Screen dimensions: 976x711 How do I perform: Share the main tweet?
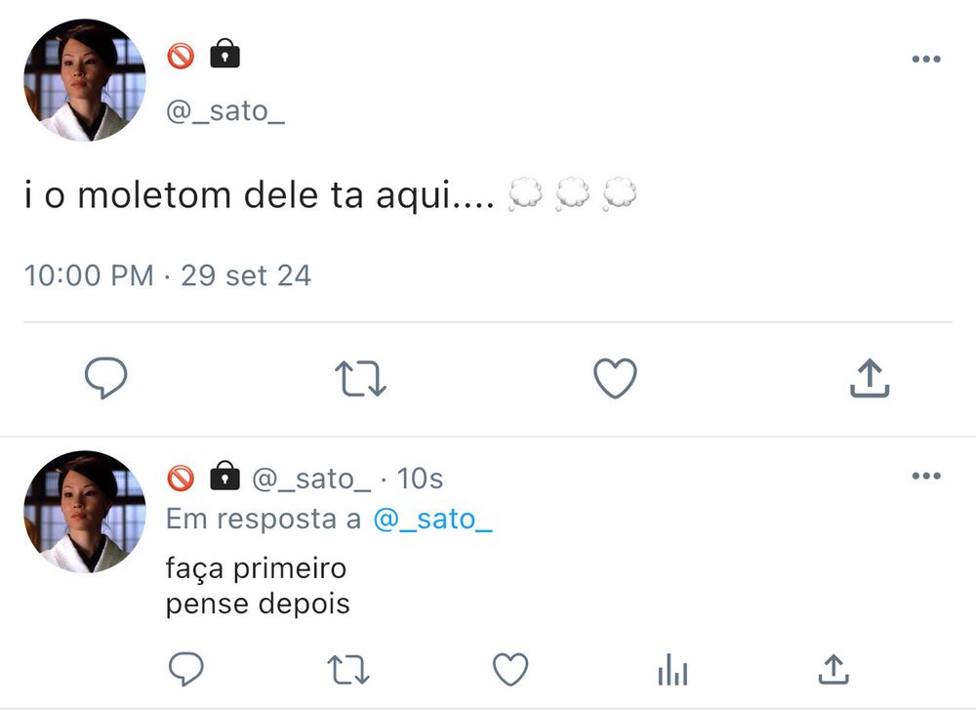tap(870, 379)
